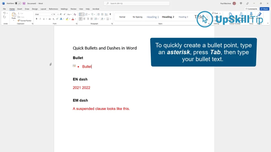Switch to the Design tab

tap(35, 9)
